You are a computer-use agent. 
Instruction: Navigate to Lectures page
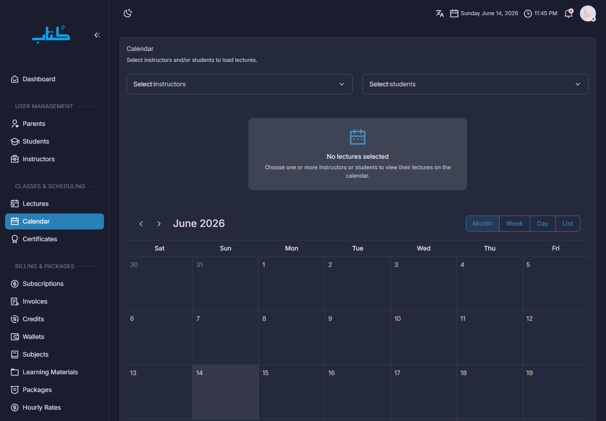54,204
